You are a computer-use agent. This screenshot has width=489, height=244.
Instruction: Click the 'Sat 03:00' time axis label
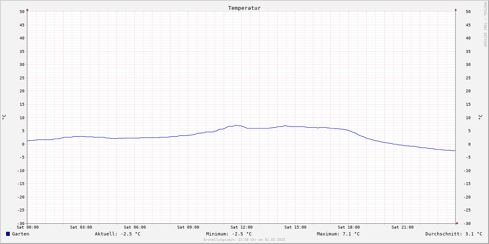[x=81, y=227]
